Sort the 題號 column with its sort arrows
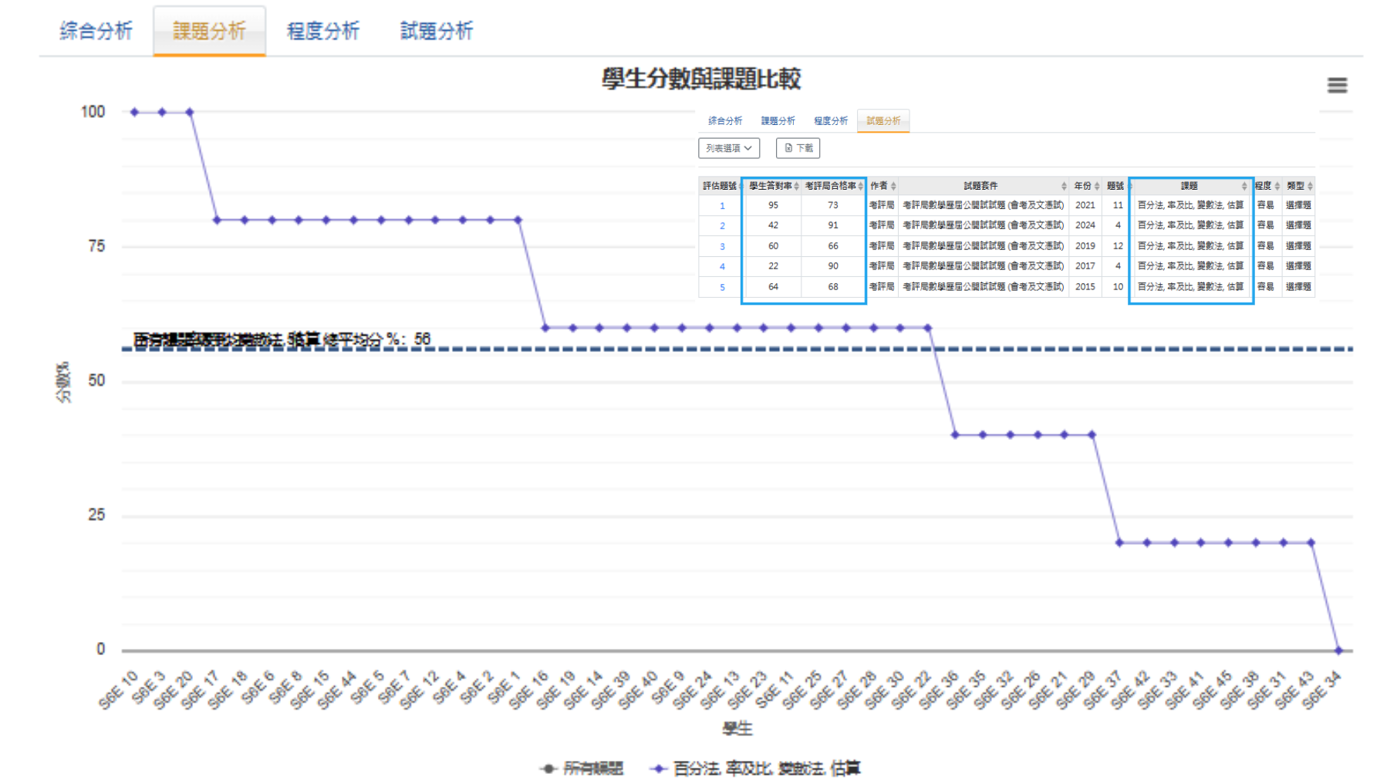Image resolution: width=1397 pixels, height=784 pixels. click(1130, 187)
